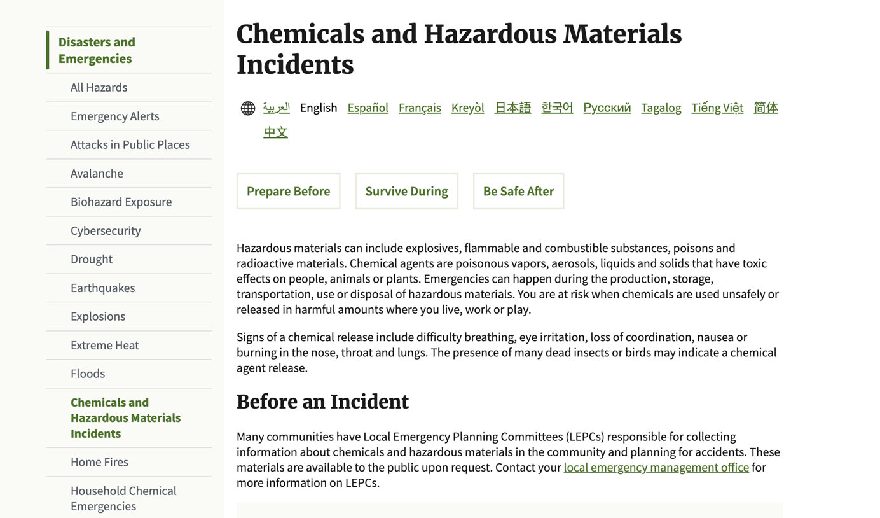Switch page language to Español
This screenshot has width=880, height=518.
[x=368, y=108]
